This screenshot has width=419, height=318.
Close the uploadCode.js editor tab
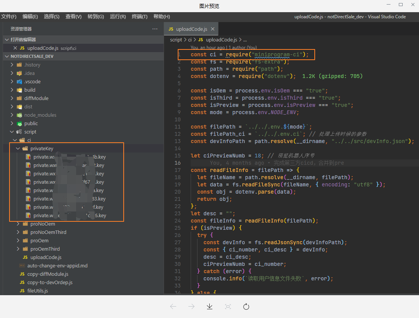[212, 29]
